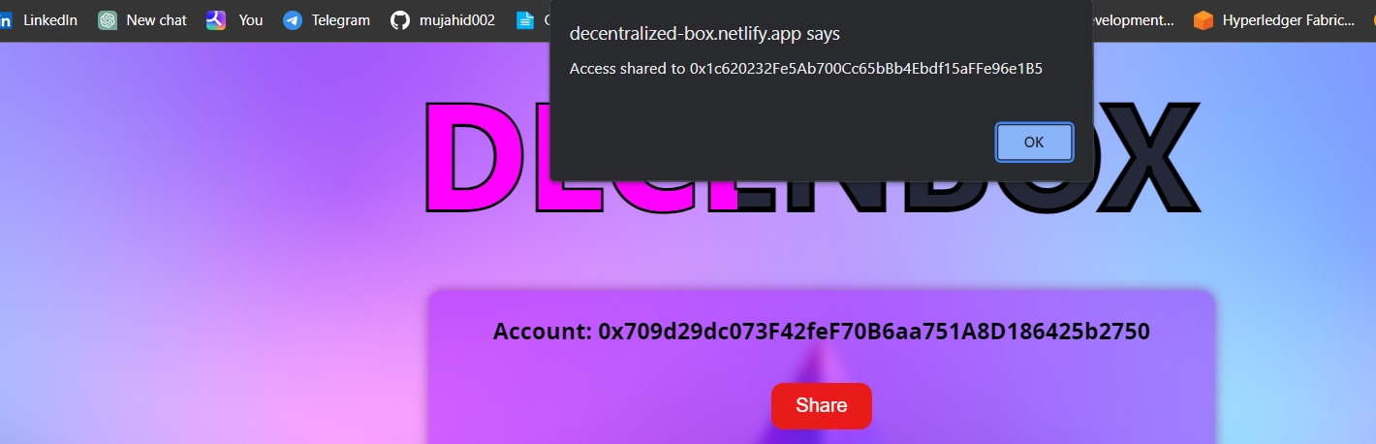Click the blue document bookmark icon

tap(525, 20)
